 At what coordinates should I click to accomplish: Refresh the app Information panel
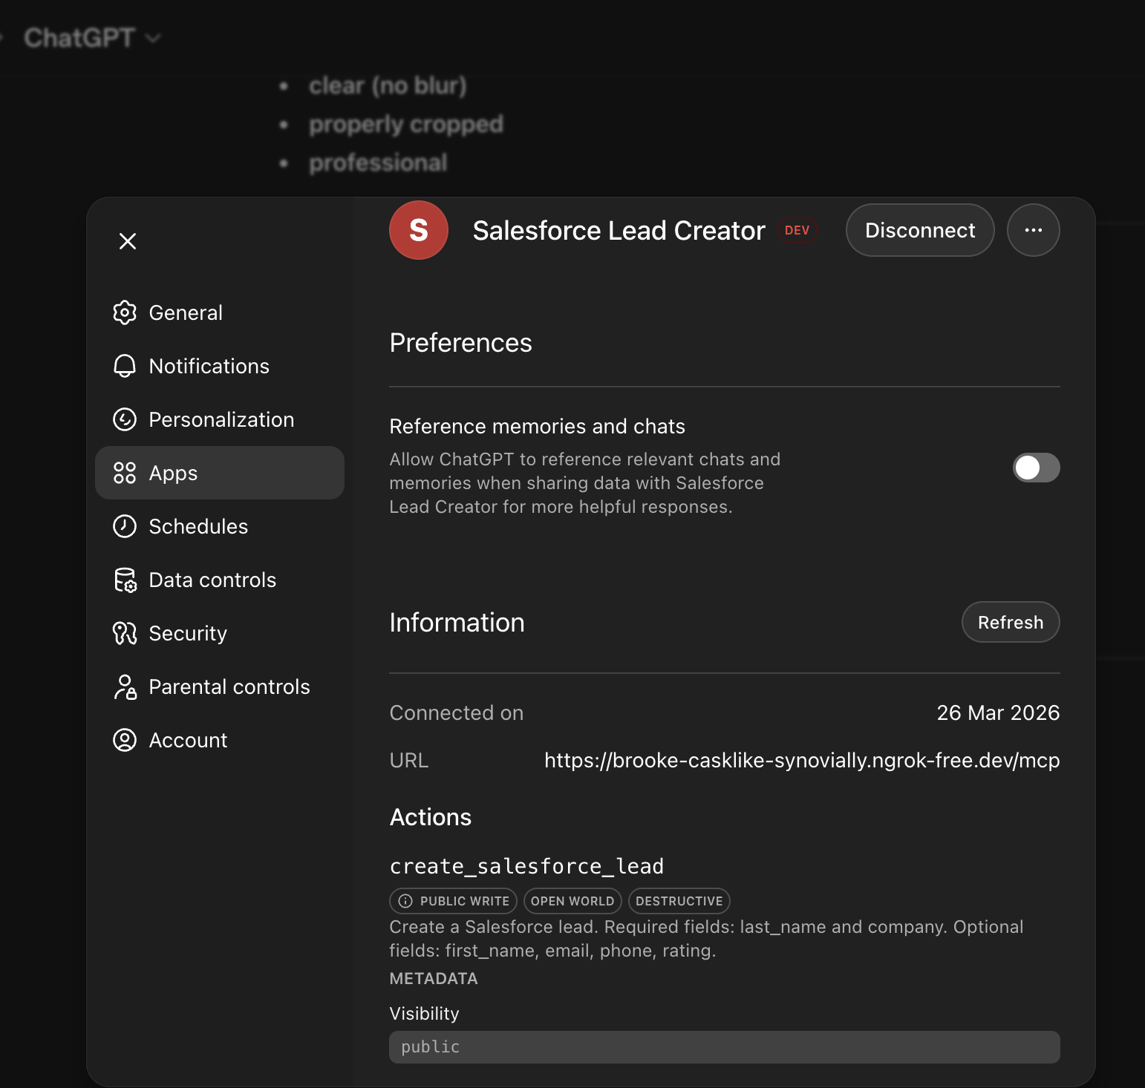tap(1010, 622)
